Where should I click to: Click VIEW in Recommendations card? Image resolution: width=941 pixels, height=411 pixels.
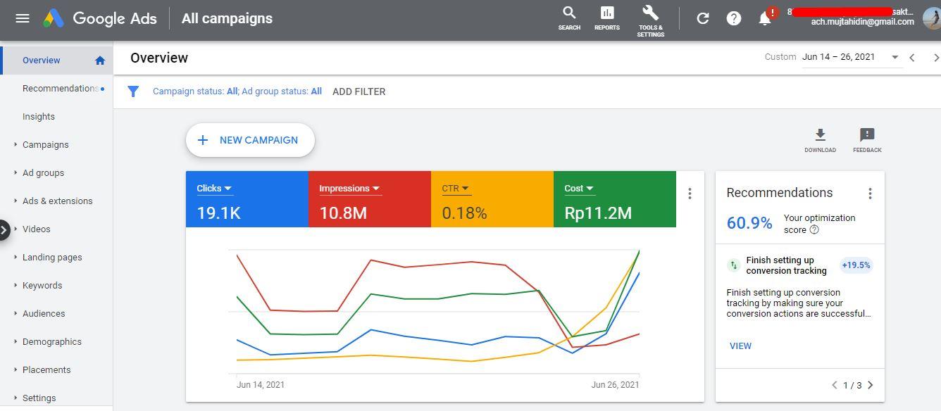tap(740, 346)
